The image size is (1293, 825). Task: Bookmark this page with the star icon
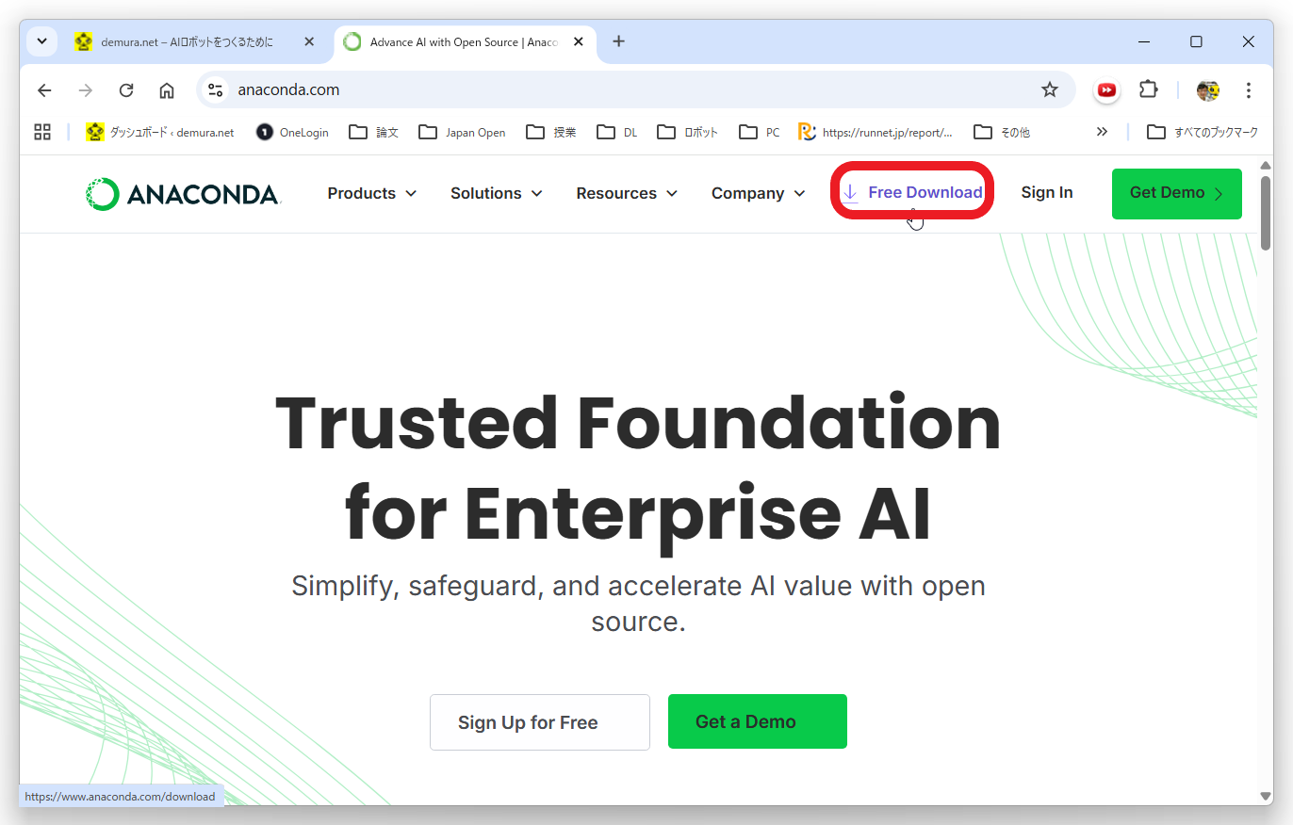click(x=1049, y=90)
